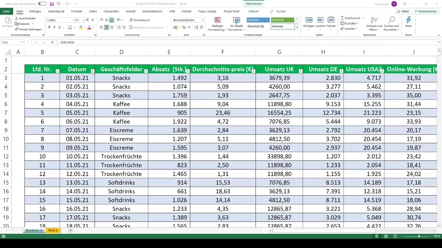
Task: Toggle Automatisches Speichern switch
Action: pyautogui.click(x=42, y=4)
